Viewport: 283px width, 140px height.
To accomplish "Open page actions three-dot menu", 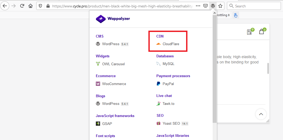I will [198, 6].
